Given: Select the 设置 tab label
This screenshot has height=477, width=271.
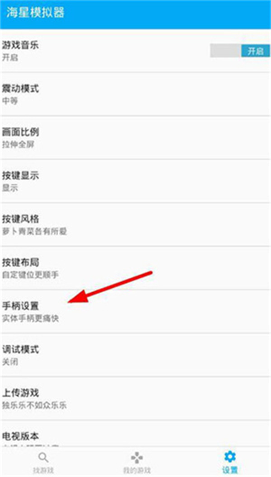Looking at the screenshot, I should click(x=229, y=470).
